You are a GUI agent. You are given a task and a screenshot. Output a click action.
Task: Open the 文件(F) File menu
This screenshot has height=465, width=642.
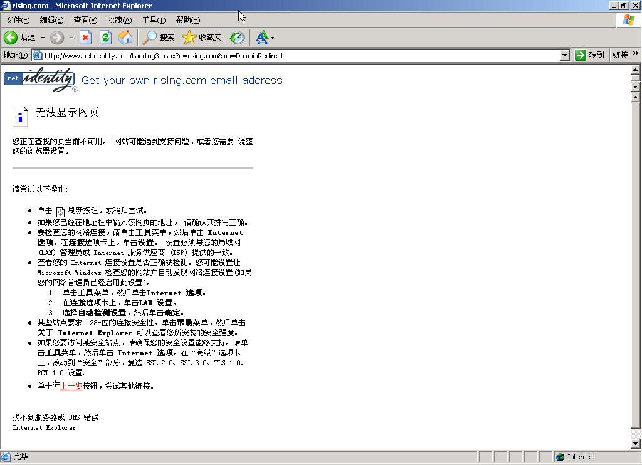click(18, 19)
